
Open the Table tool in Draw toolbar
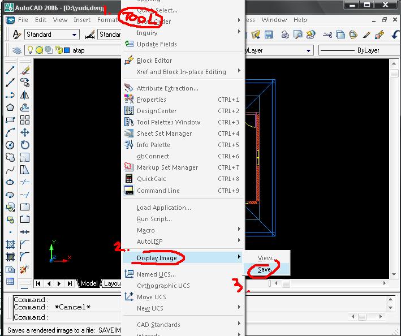pyautogui.click(x=10, y=282)
